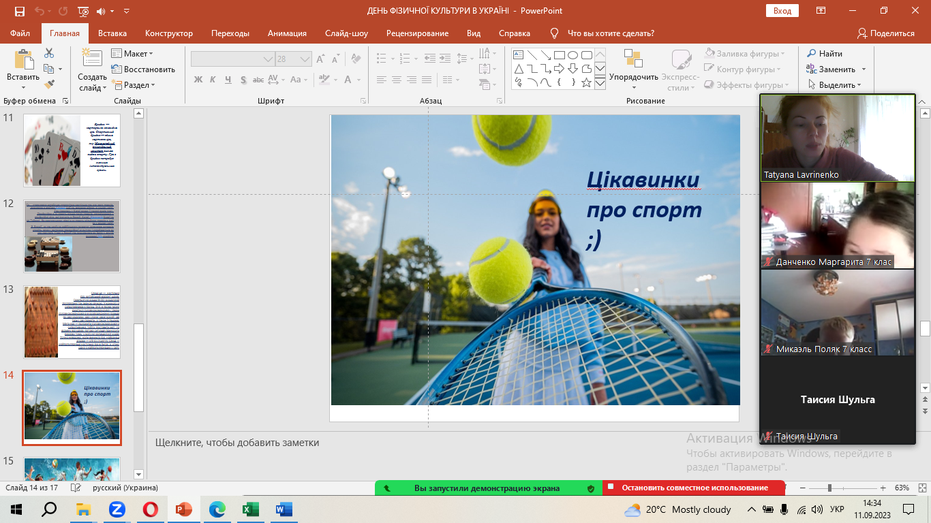Click the zoom slider in status bar

point(829,488)
